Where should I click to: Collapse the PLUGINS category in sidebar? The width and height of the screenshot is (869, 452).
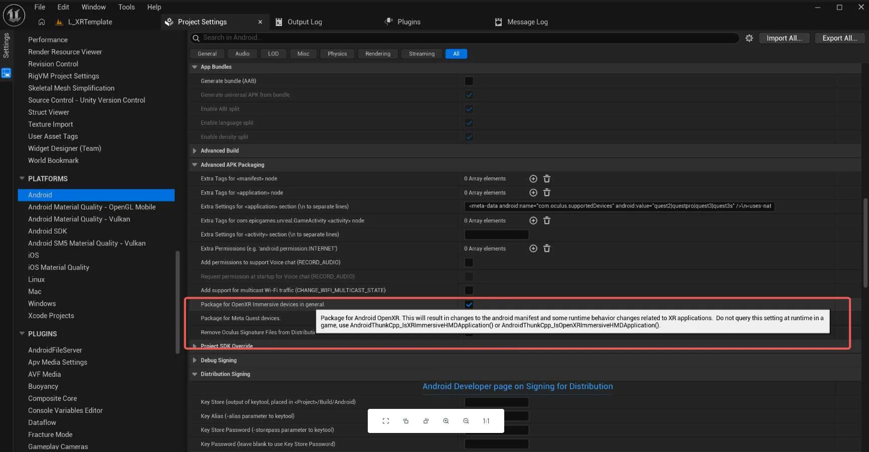(x=22, y=334)
